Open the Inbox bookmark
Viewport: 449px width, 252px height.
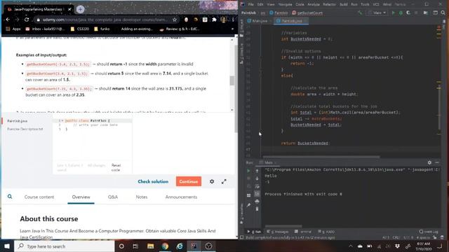pyautogui.click(x=46, y=29)
